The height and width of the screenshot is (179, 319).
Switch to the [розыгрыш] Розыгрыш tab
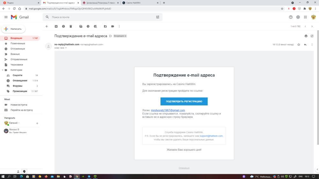[101, 3]
